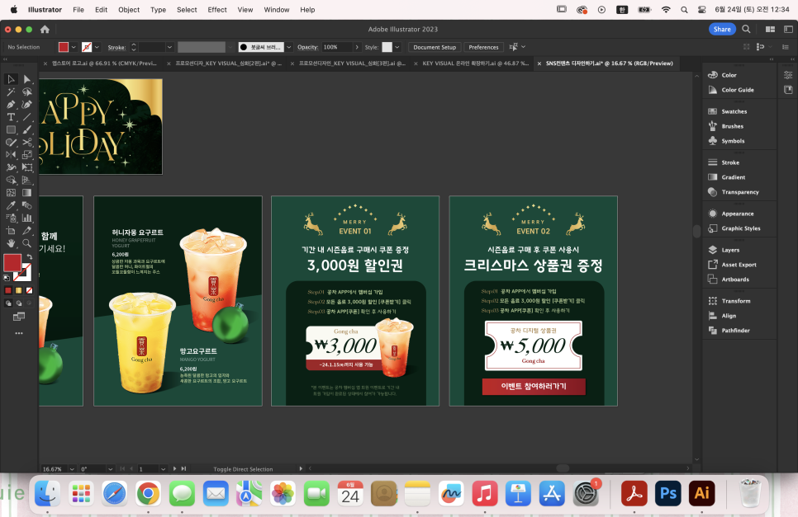
Task: Select the Zoom tool in toolbar
Action: click(27, 243)
